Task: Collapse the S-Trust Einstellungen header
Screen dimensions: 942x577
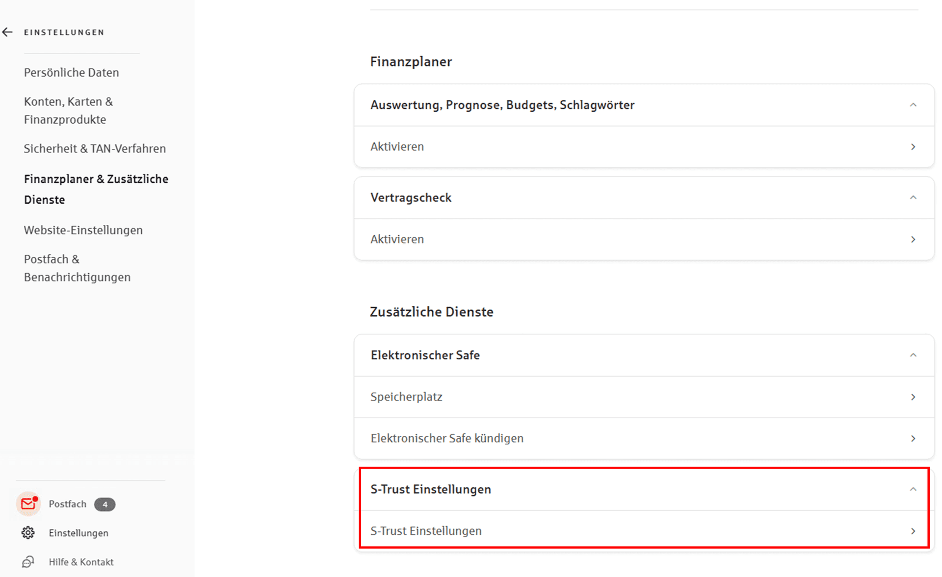Action: pos(913,489)
